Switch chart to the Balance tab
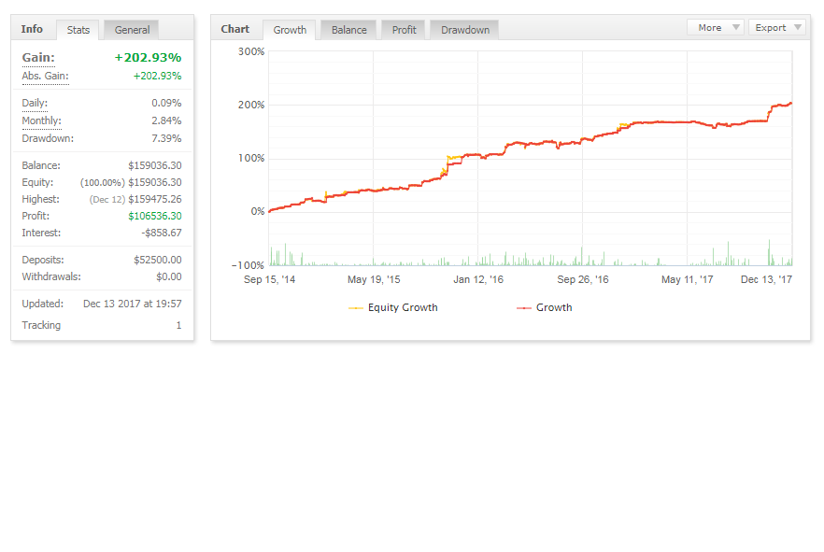 348,30
